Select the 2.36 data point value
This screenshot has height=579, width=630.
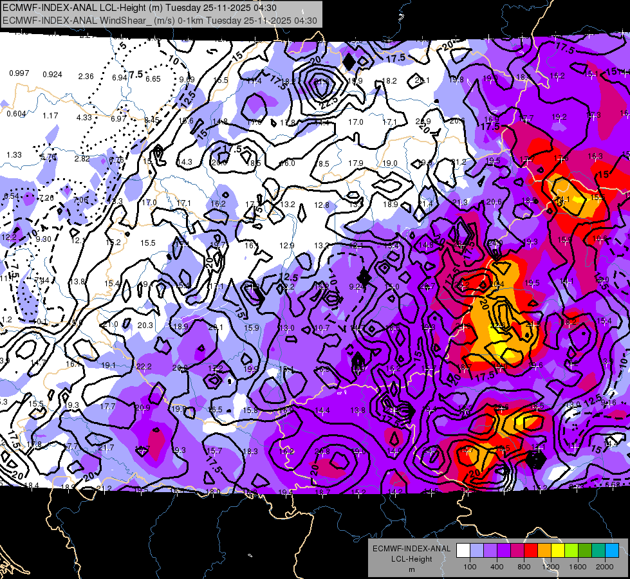[86, 77]
